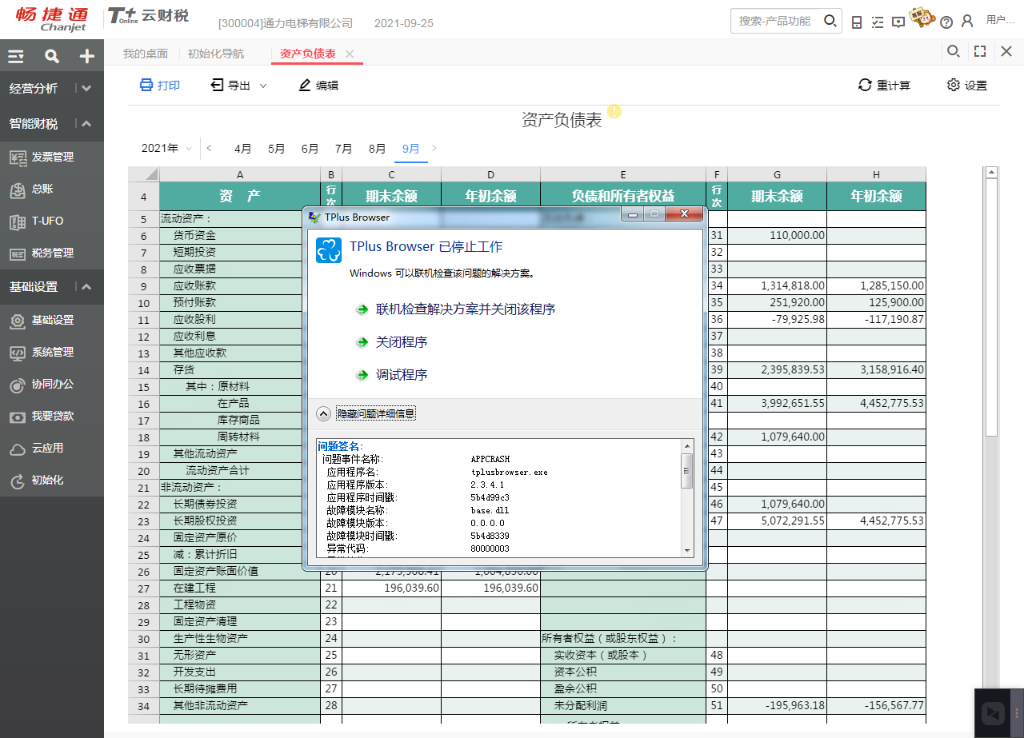Open help question mark icon
The image size is (1024, 738).
[x=946, y=22]
